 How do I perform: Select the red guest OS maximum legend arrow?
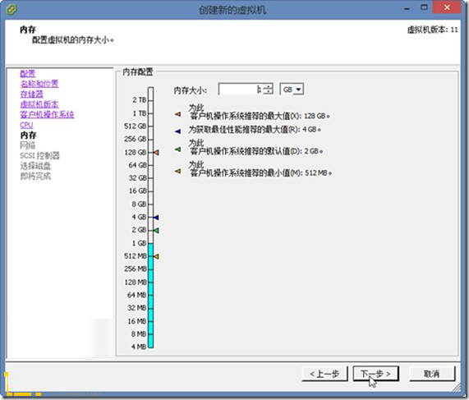click(x=177, y=114)
